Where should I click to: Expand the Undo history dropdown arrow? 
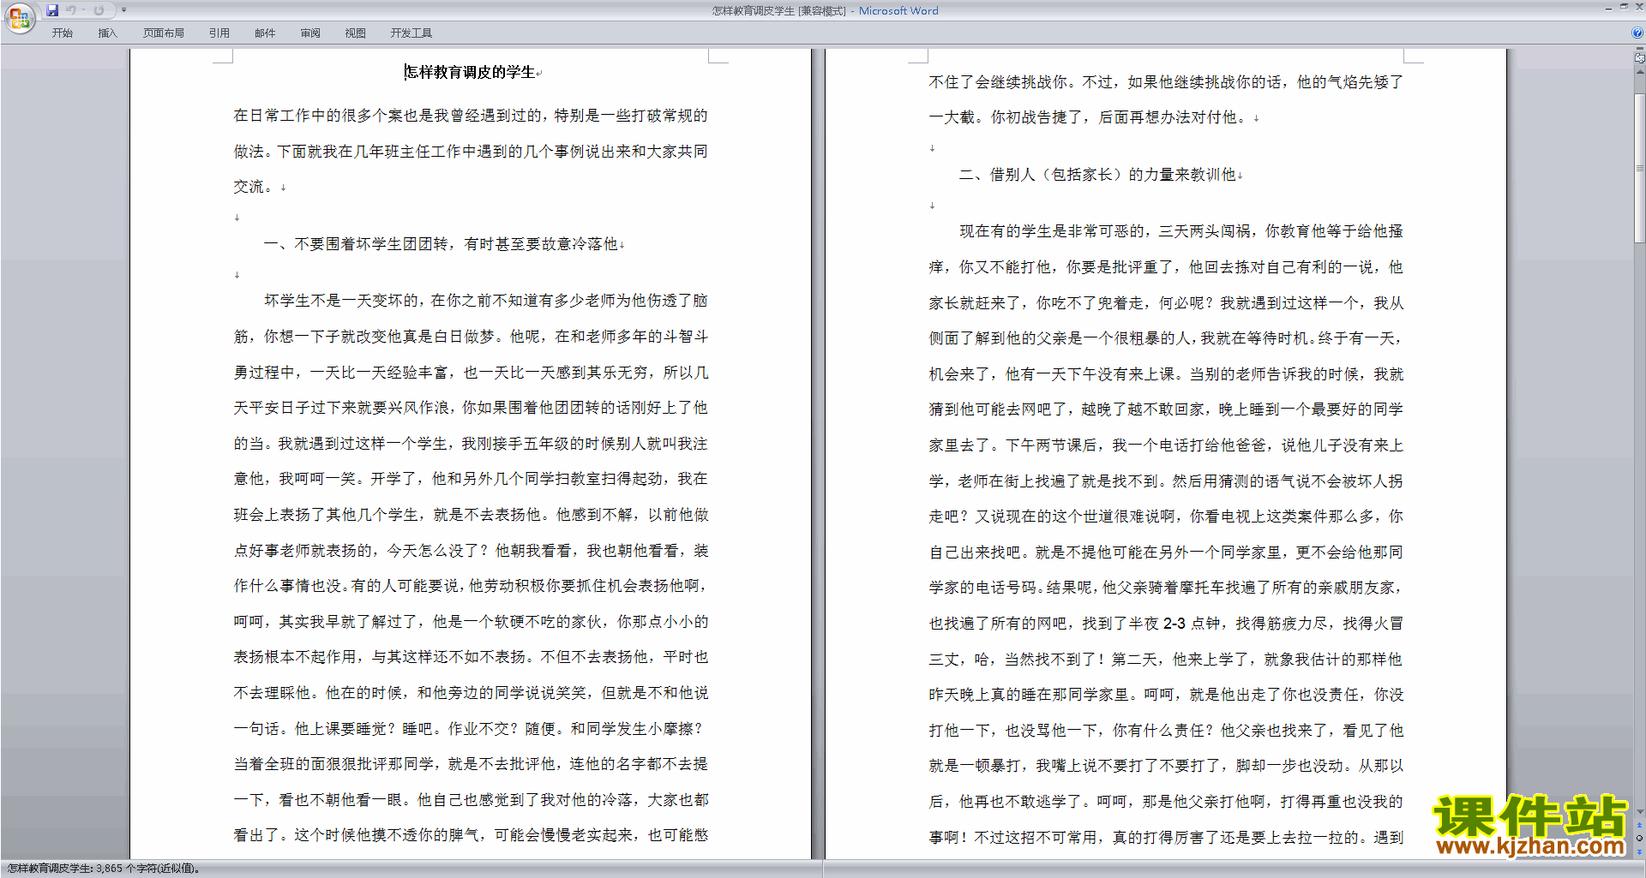click(83, 10)
